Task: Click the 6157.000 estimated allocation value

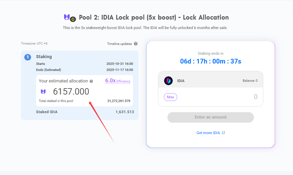Action: coord(71,92)
